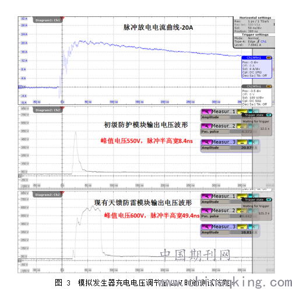Open settings wrench for Measur...1 in middle diagram
The image size is (292, 289).
point(206,112)
